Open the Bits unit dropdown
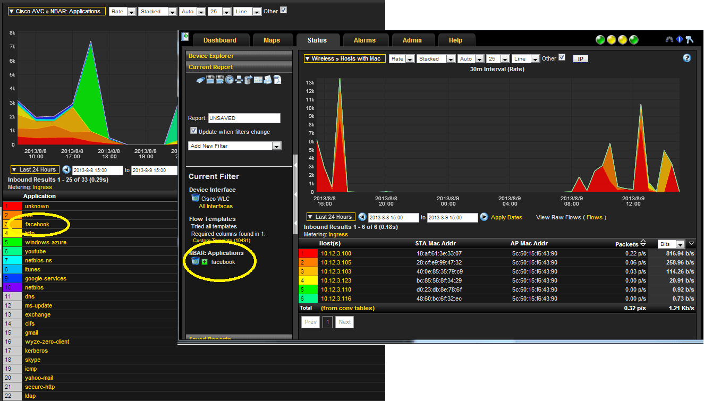 [x=672, y=244]
